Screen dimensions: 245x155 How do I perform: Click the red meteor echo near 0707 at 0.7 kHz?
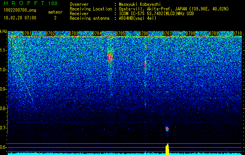pyautogui.click(x=167, y=129)
